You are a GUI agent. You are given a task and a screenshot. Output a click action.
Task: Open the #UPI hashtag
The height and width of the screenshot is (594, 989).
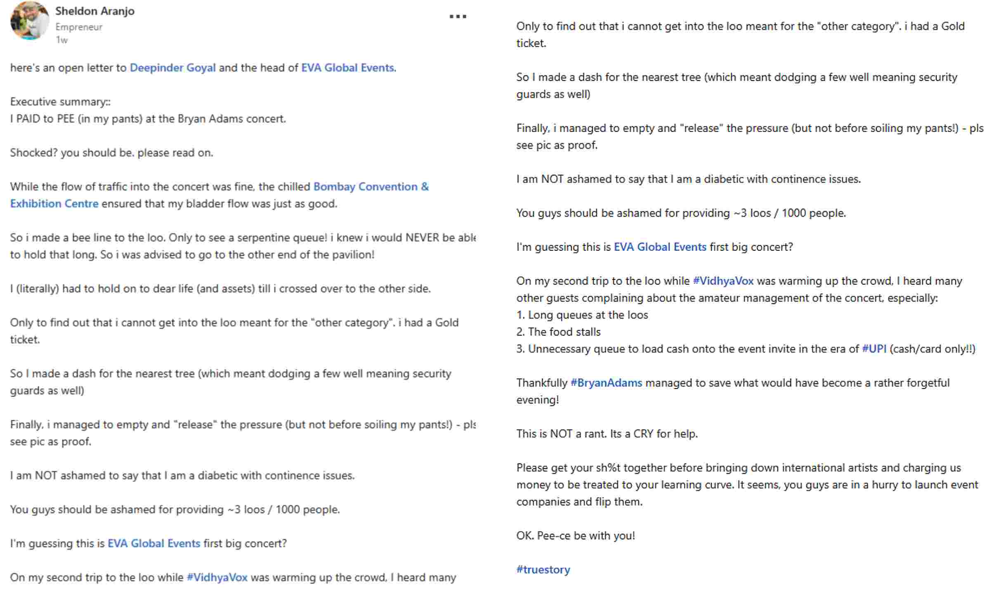click(874, 349)
